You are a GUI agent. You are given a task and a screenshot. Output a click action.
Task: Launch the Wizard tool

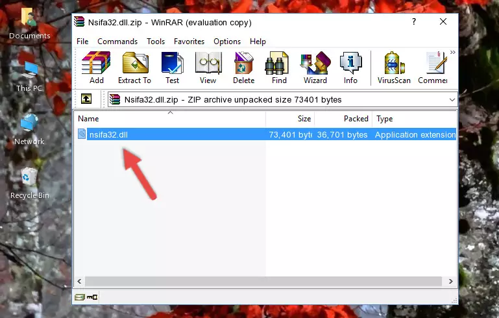(x=315, y=67)
